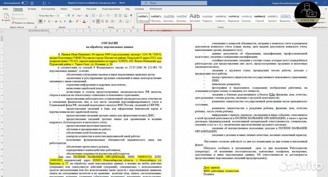Image resolution: width=328 pixels, height=177 pixels.
Task: Toggle italic formatting (К)
Action: (45, 21)
